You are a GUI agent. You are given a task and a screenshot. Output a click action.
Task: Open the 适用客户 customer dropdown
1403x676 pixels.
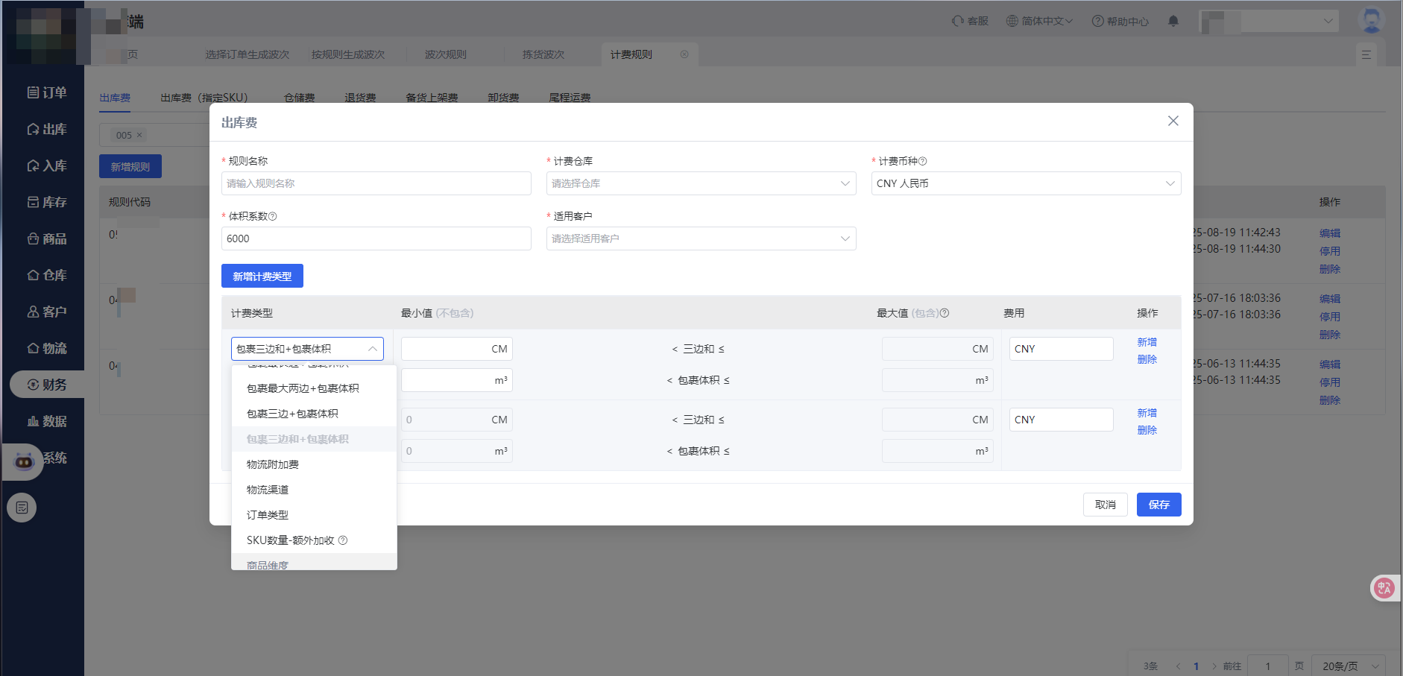(x=701, y=239)
